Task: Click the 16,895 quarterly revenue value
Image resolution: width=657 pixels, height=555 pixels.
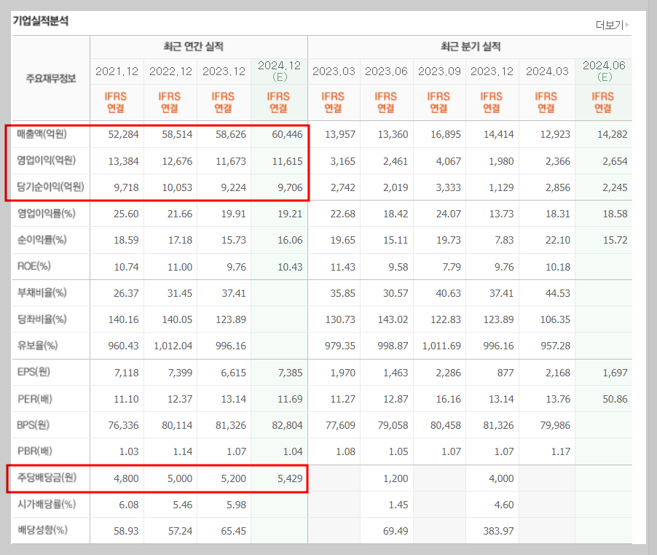Action: click(446, 135)
